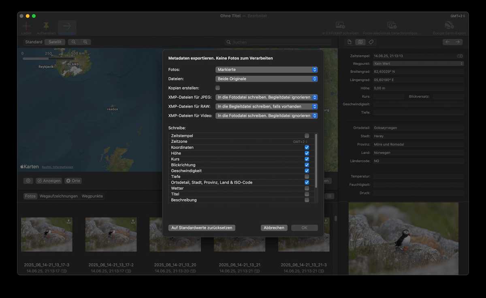Screen dimensions: 486x298
Task: Open the Rechtl. Informationen map link
Action: point(58,167)
